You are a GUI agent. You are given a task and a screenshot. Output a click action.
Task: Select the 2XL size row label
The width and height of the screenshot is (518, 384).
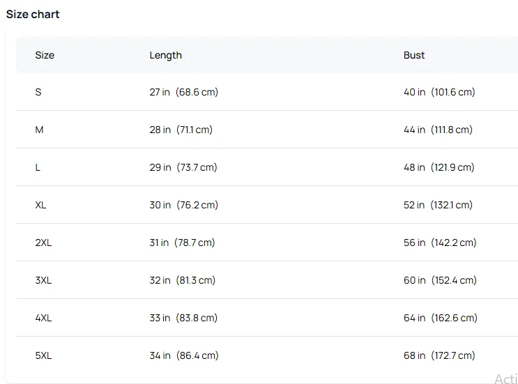coord(43,243)
